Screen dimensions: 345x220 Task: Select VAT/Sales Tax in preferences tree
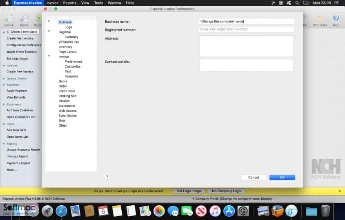[x=69, y=42]
